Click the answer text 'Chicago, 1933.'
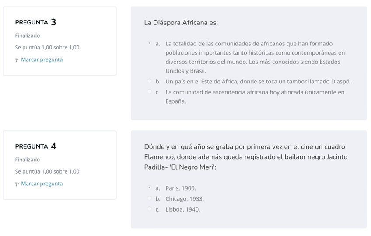The image size is (371, 236). pos(184,199)
